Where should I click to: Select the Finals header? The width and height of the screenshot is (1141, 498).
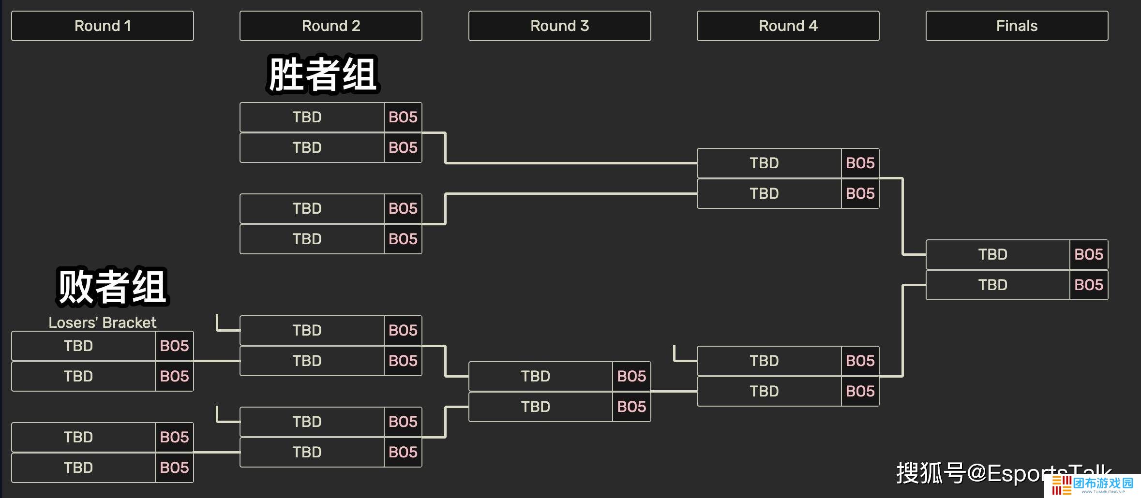click(x=1017, y=26)
